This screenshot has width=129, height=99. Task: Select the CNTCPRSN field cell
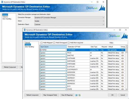78,75
